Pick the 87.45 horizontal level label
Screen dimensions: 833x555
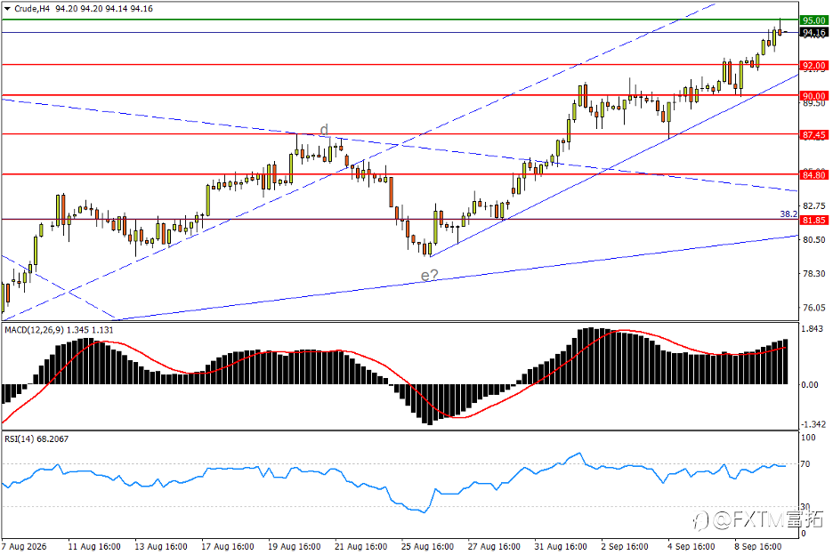point(814,135)
